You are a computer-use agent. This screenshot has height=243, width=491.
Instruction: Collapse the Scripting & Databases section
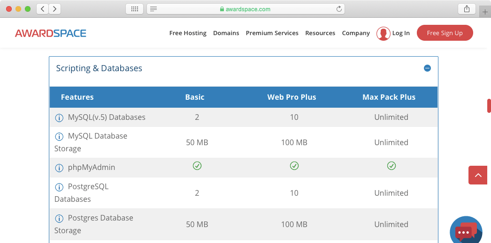click(427, 68)
